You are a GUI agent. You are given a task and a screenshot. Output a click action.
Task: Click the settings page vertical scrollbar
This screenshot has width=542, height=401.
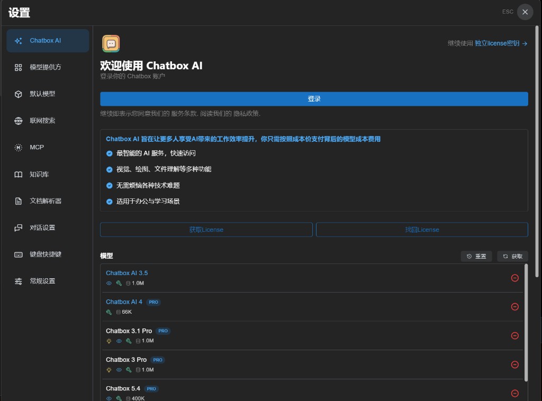tap(537, 151)
